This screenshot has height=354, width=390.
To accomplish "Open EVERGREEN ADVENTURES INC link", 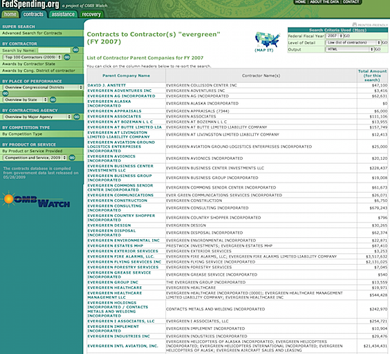I will [x=120, y=91].
